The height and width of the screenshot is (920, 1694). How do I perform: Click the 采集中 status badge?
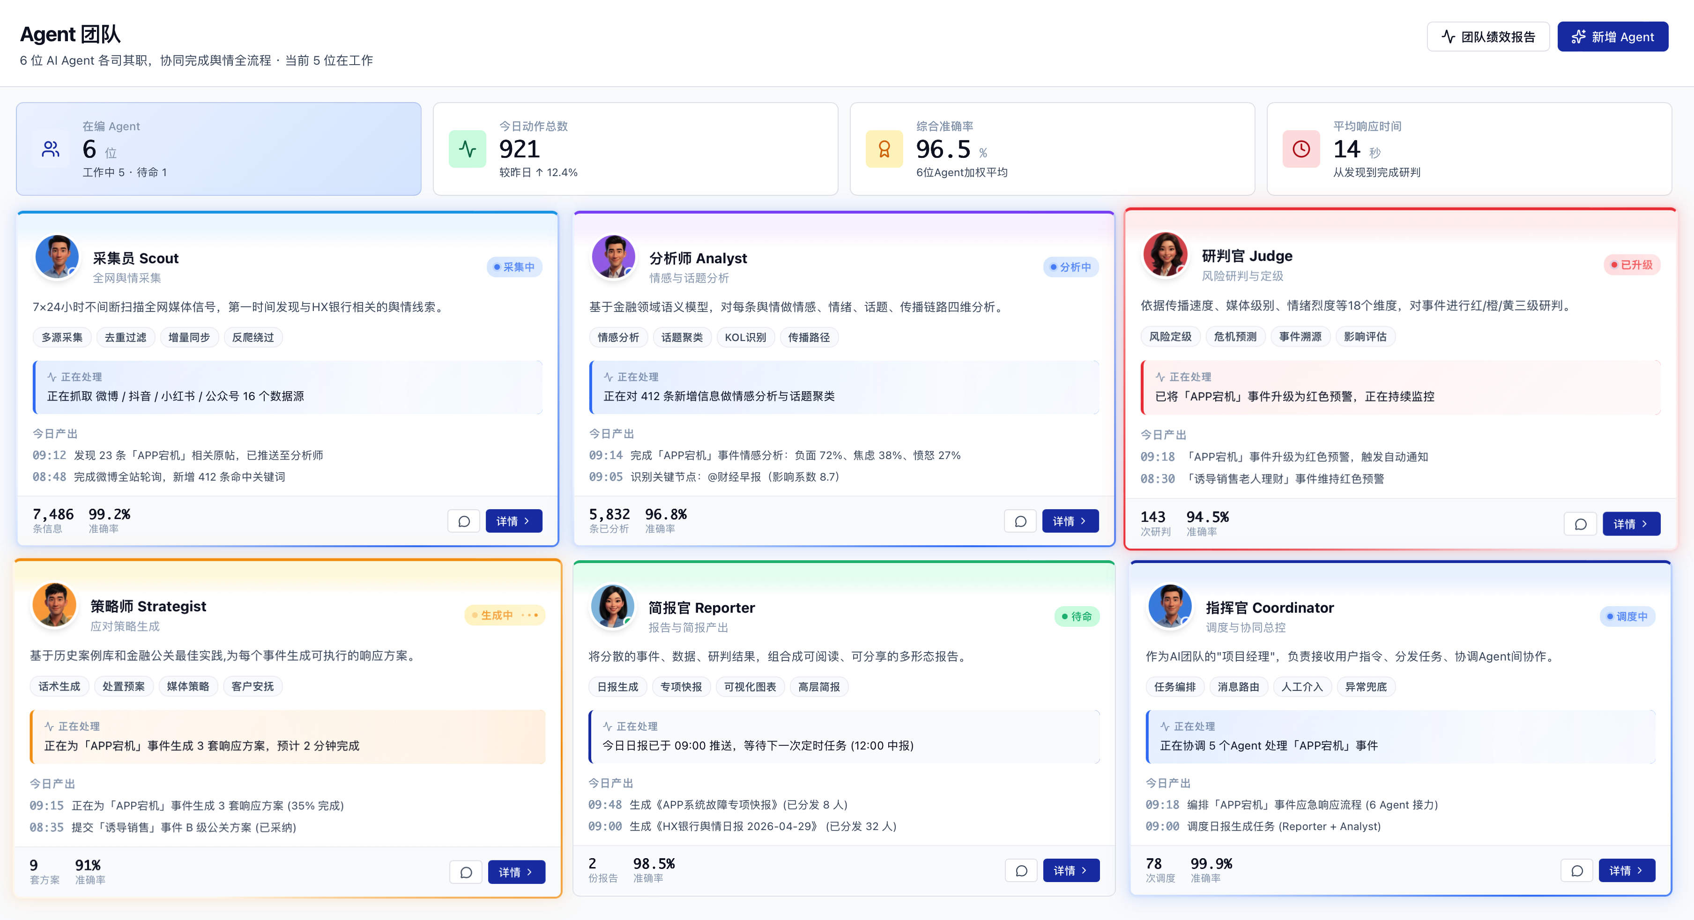514,267
